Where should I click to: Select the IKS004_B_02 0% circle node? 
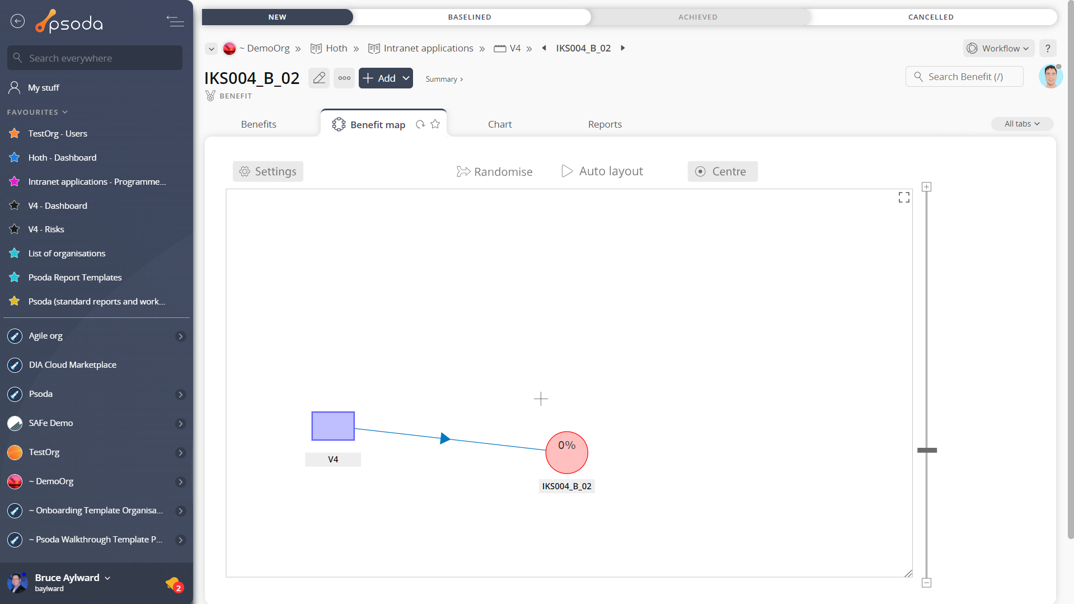pyautogui.click(x=567, y=452)
